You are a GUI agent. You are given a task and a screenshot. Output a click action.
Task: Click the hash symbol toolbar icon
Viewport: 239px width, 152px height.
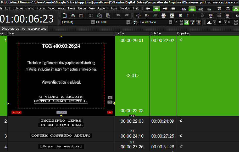[187, 15]
